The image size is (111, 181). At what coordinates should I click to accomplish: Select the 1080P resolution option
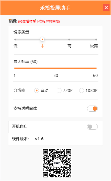(82, 91)
